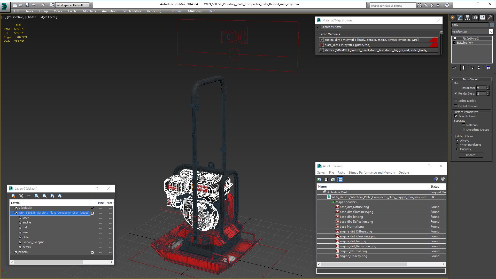Click Configure Modifier Sets icon

click(488, 68)
